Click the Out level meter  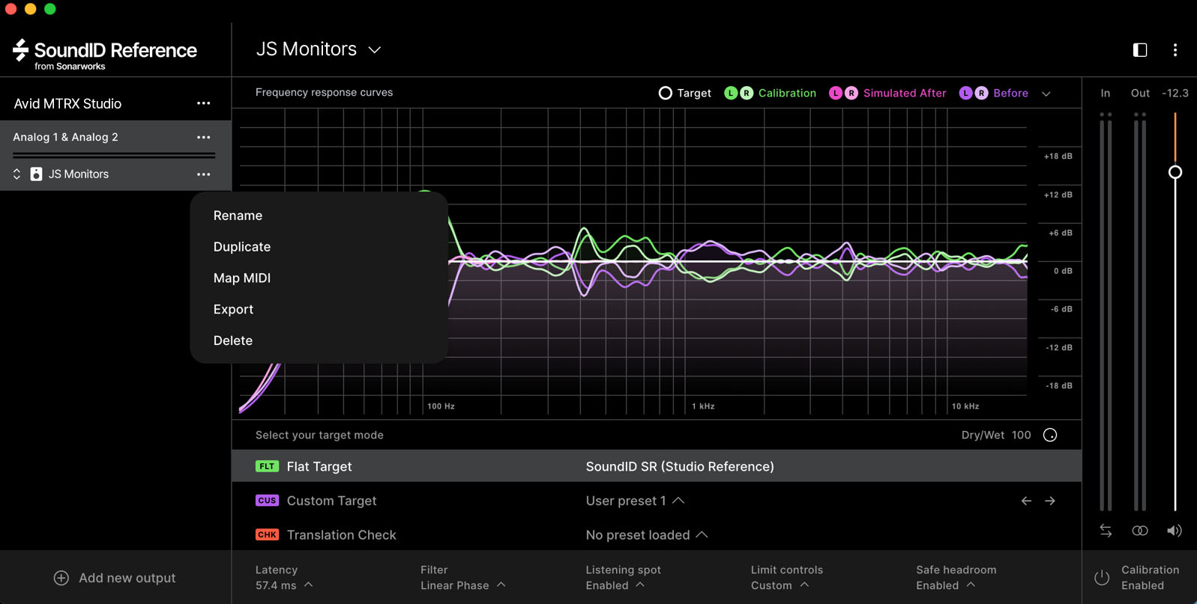[1140, 312]
